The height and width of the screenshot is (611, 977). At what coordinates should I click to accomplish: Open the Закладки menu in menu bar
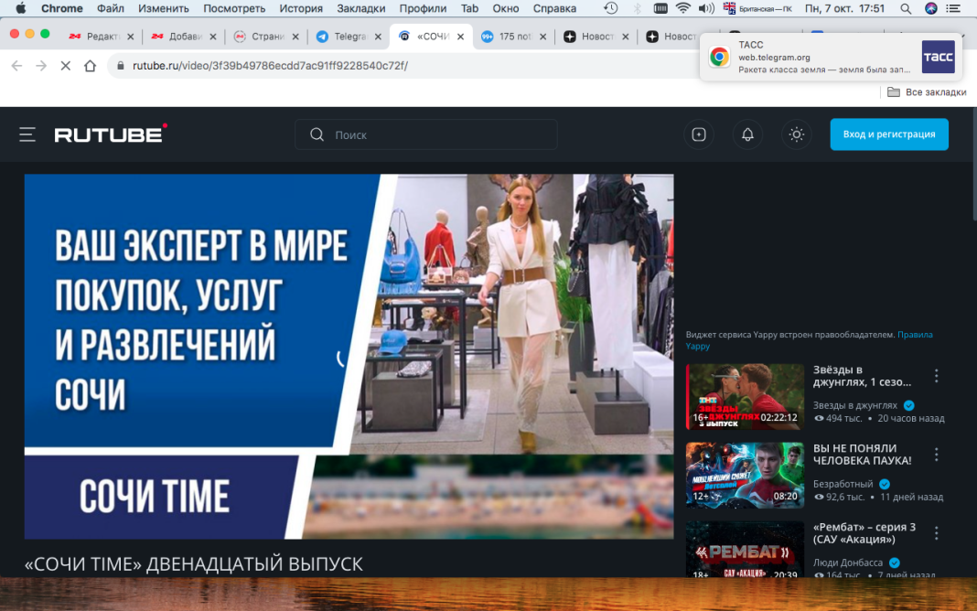[360, 8]
